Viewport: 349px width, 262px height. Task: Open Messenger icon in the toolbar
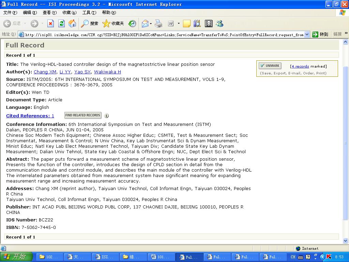click(219, 24)
